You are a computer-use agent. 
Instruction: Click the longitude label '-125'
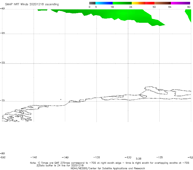pyautogui.click(x=160, y=157)
